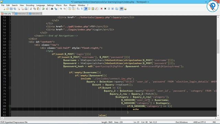
Task: Click the Function List icon
Action: (97, 9)
